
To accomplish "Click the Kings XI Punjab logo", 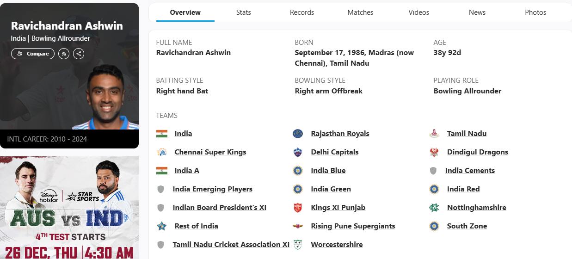I will coord(298,208).
